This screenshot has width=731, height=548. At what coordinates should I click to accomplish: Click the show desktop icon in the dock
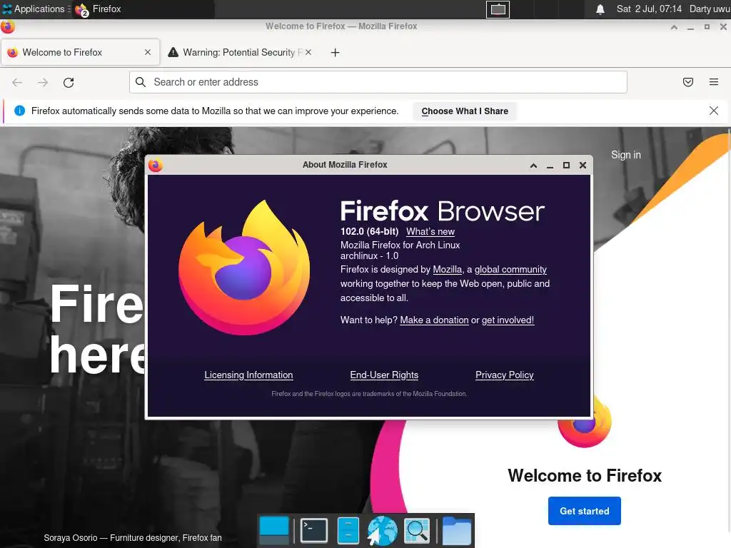(274, 530)
